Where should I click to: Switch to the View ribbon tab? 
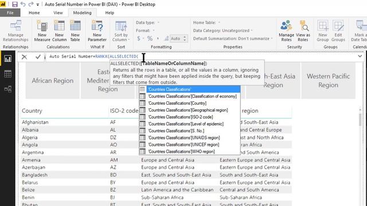click(58, 13)
